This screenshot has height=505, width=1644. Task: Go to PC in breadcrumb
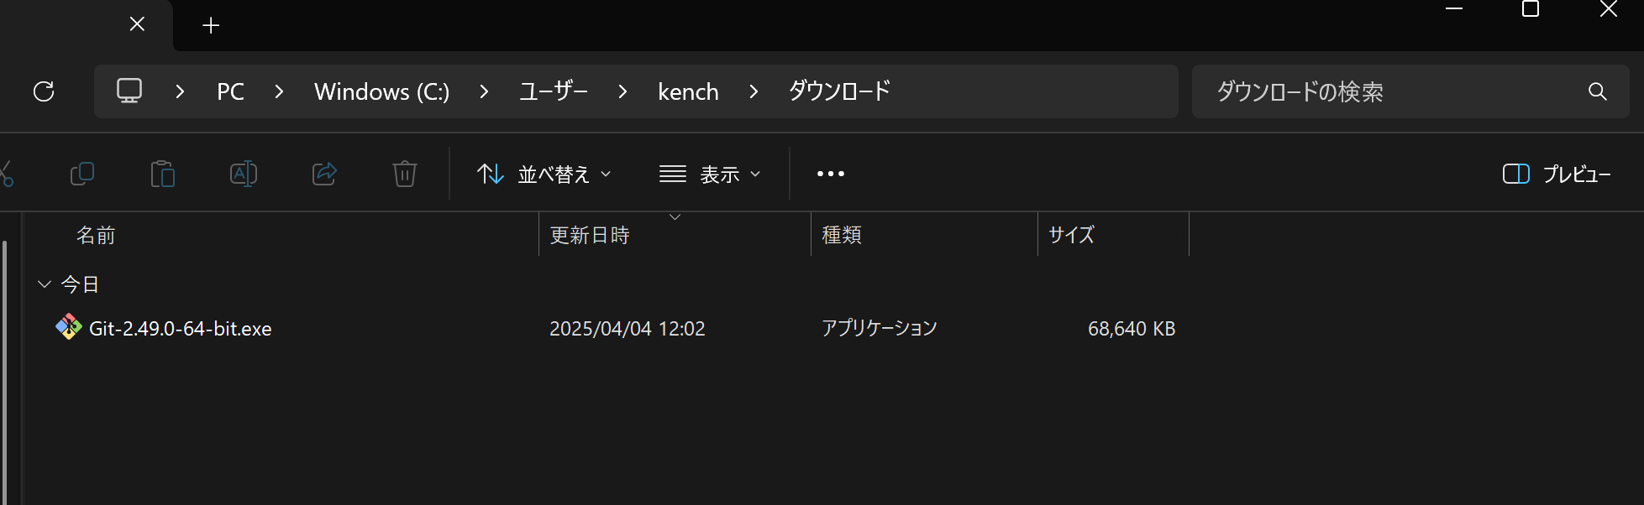[230, 91]
